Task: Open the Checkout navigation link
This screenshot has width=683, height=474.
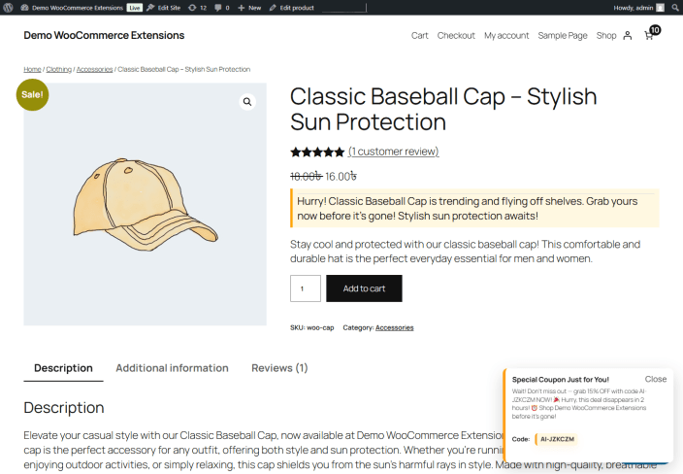Action: (456, 35)
